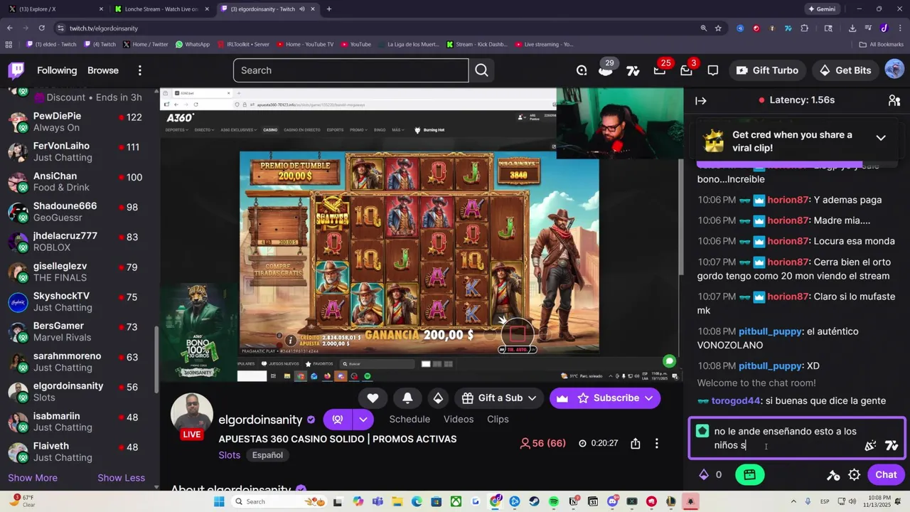
Task: Focus the Twitch Search field
Action: click(x=350, y=70)
